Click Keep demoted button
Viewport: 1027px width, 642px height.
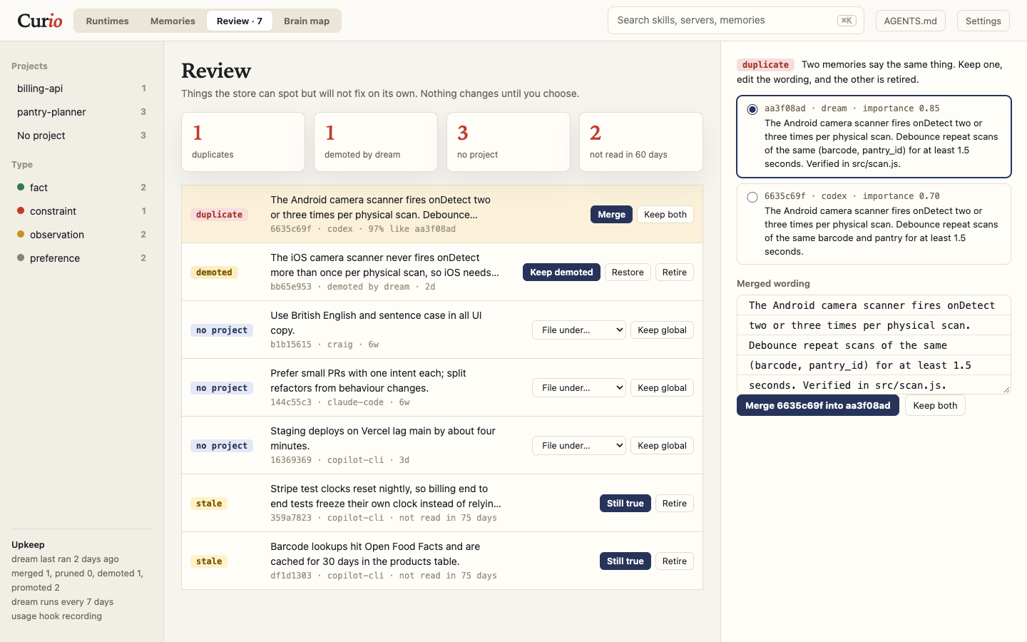coord(561,272)
